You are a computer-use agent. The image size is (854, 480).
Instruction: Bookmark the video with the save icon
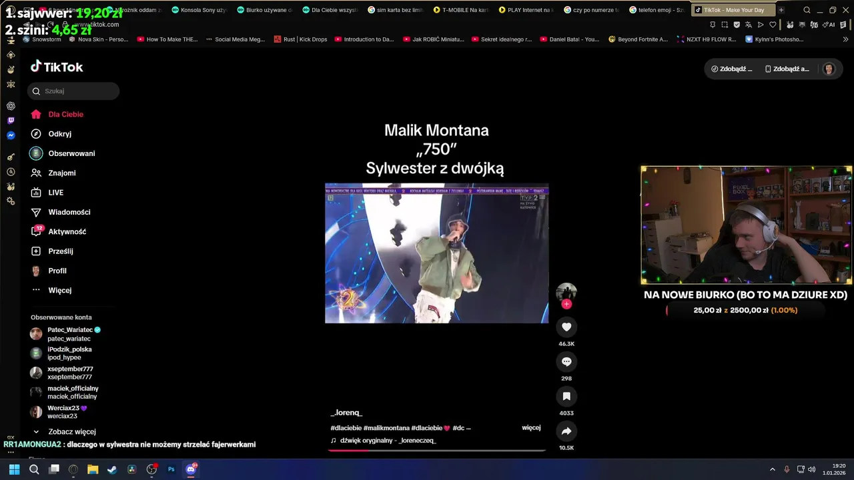click(x=566, y=396)
